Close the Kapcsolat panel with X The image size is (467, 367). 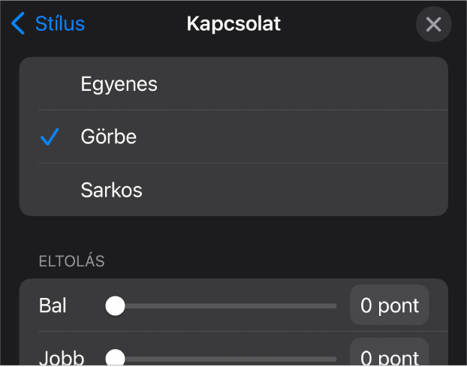point(433,25)
